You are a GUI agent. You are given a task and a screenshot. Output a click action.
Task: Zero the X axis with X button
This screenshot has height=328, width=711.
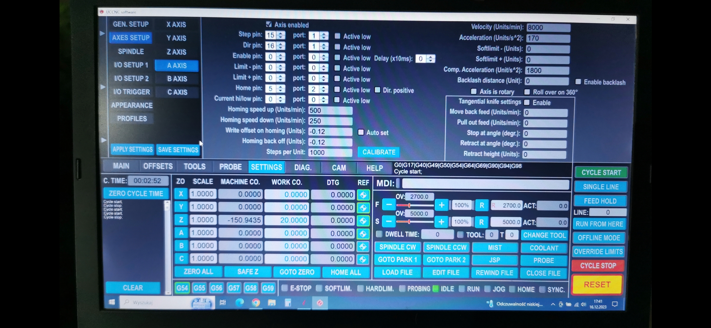[x=181, y=194]
